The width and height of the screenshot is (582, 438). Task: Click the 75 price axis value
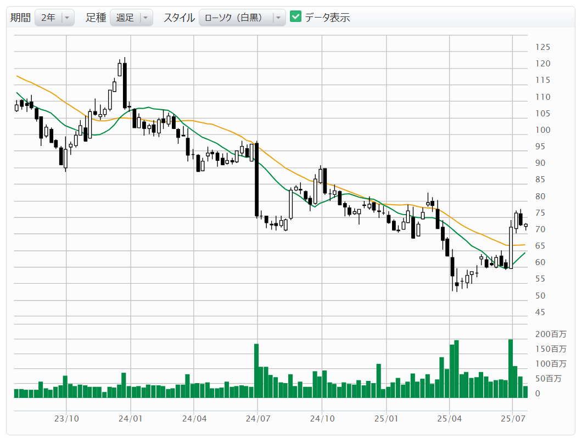point(540,213)
